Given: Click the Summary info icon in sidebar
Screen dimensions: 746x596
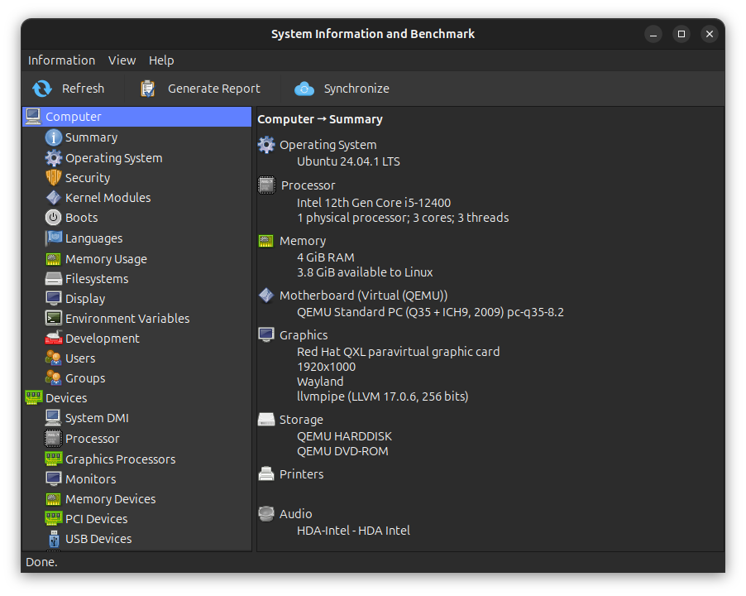Looking at the screenshot, I should point(53,137).
